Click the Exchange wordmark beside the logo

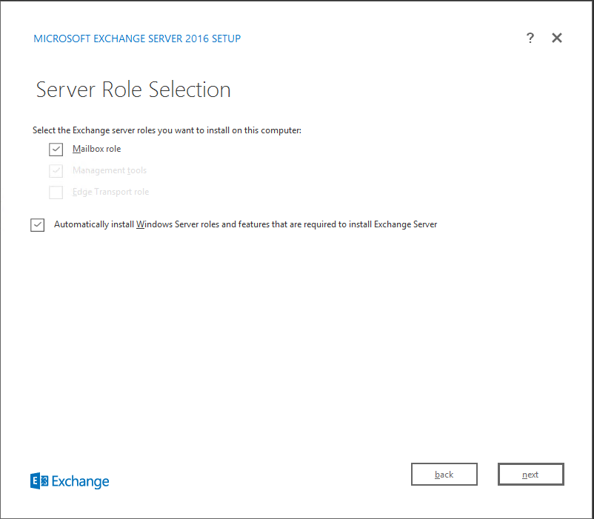81,482
